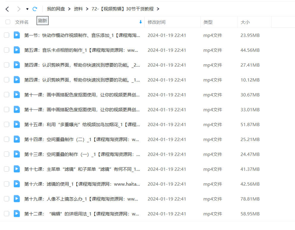Click video icon of 第十一课 30.67MB file
The height and width of the screenshot is (230, 295).
tap(17, 94)
